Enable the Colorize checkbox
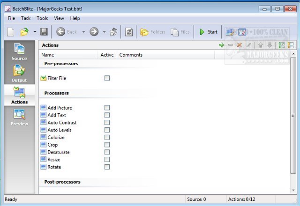The image size is (300, 206). point(107,137)
